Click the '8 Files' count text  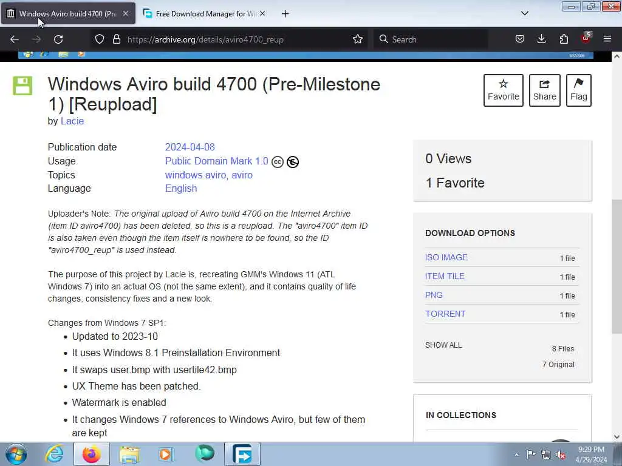point(563,349)
